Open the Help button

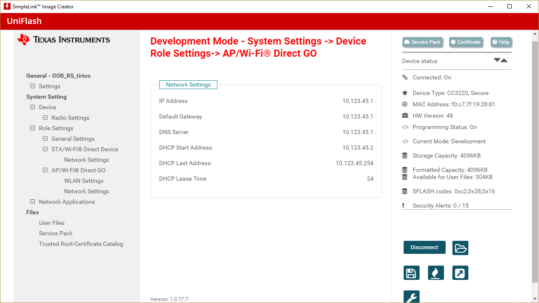(501, 42)
